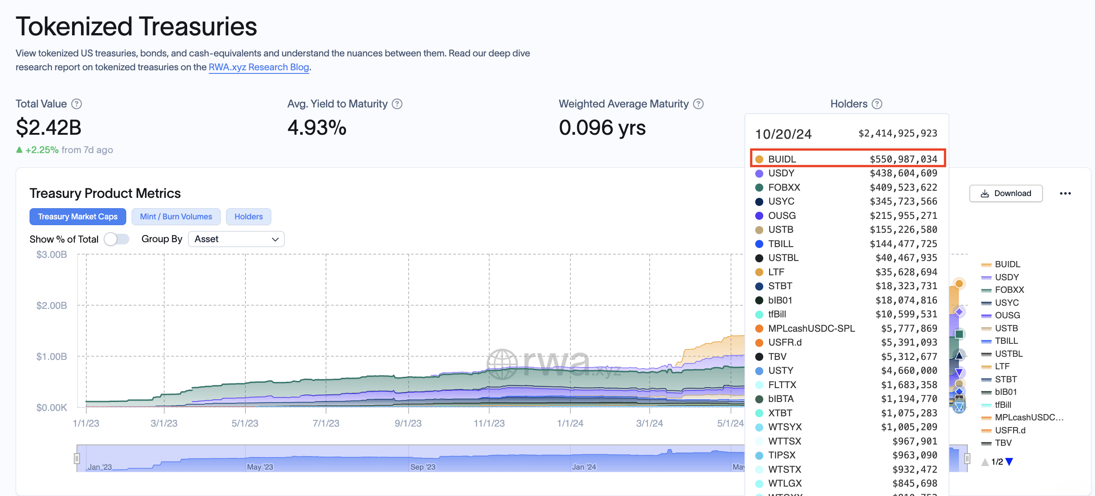Screen dimensions: 1095x496
Task: Click Weighted Average Maturity help icon
Action: click(698, 104)
